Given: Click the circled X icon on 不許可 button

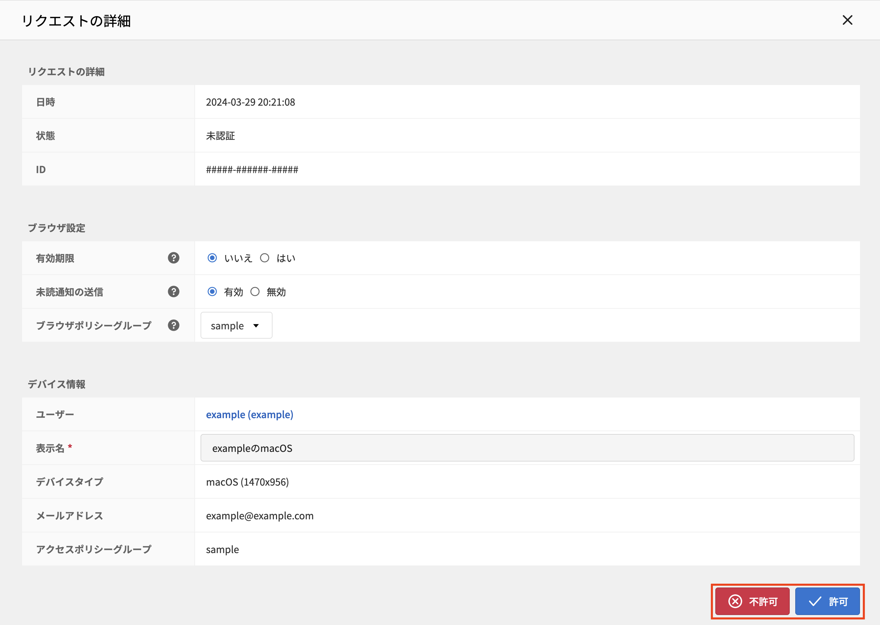Looking at the screenshot, I should tap(735, 601).
